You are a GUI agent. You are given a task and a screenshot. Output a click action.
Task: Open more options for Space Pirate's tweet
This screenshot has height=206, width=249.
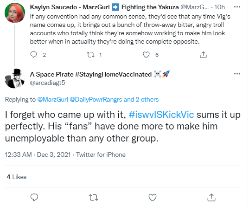click(237, 74)
